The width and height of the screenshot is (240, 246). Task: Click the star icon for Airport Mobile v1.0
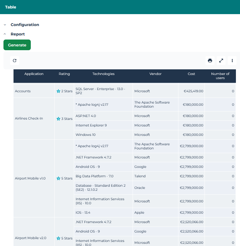(x=58, y=179)
